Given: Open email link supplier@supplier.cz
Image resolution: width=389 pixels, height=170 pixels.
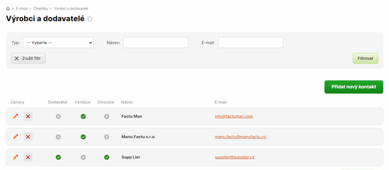Looking at the screenshot, I should click(234, 157).
